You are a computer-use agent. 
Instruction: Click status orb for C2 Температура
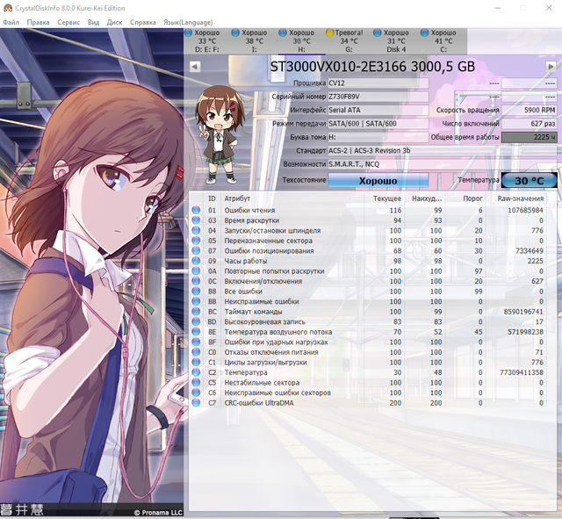tap(196, 372)
